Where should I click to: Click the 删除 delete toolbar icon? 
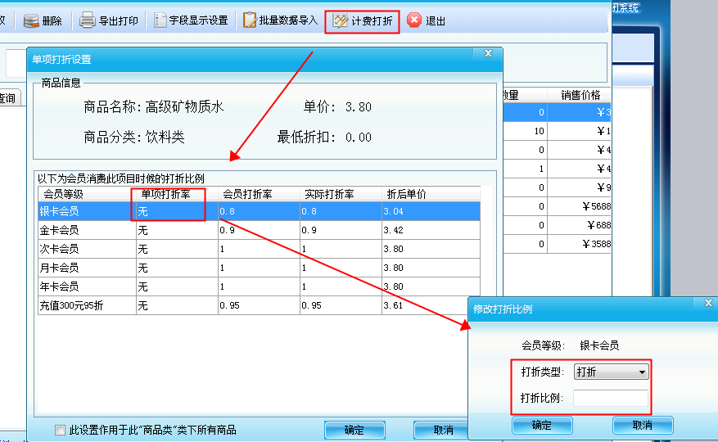tap(30, 20)
